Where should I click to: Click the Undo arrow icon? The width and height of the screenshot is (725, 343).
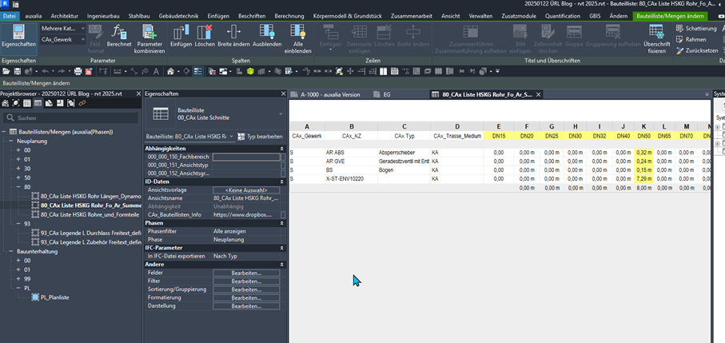pos(45,71)
